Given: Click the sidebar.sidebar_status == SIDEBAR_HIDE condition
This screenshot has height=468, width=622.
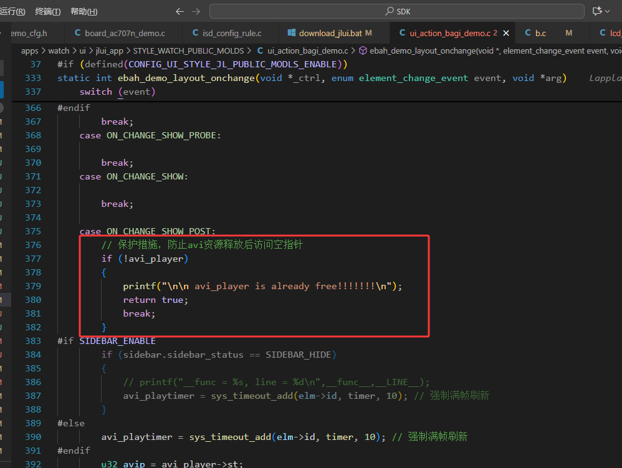Looking at the screenshot, I should (x=227, y=355).
